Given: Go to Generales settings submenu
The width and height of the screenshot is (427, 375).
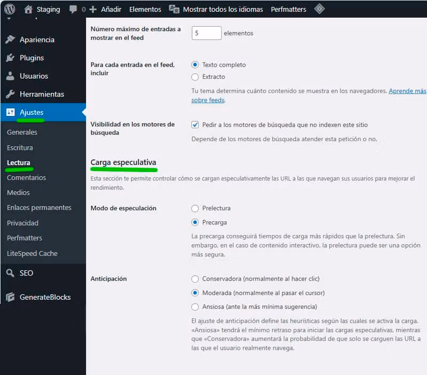Looking at the screenshot, I should click(x=22, y=132).
